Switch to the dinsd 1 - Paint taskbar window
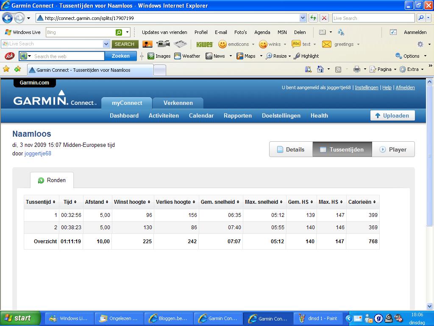434x326 pixels. [319, 318]
